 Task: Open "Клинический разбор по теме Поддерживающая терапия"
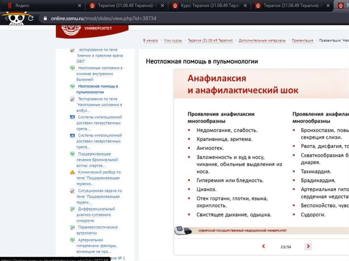pyautogui.click(x=98, y=178)
